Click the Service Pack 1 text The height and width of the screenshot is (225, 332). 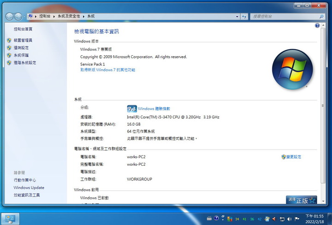click(x=93, y=64)
